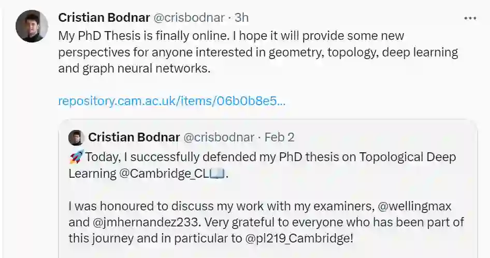
Task: Click author name inside the quoted tweet
Action: [134, 137]
